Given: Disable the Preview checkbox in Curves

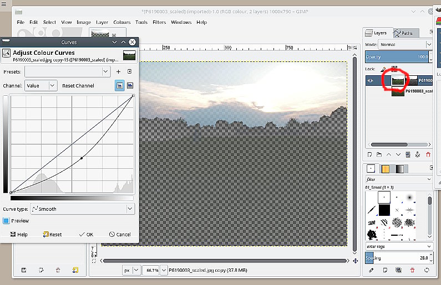Looking at the screenshot, I should point(7,221).
